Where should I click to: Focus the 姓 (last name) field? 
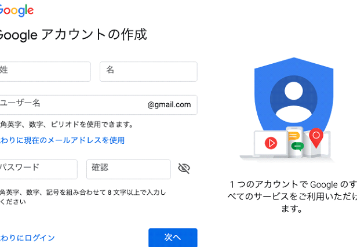(x=44, y=71)
